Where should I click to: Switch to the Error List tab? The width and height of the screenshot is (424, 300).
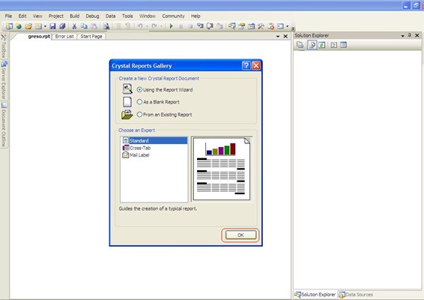tap(64, 36)
